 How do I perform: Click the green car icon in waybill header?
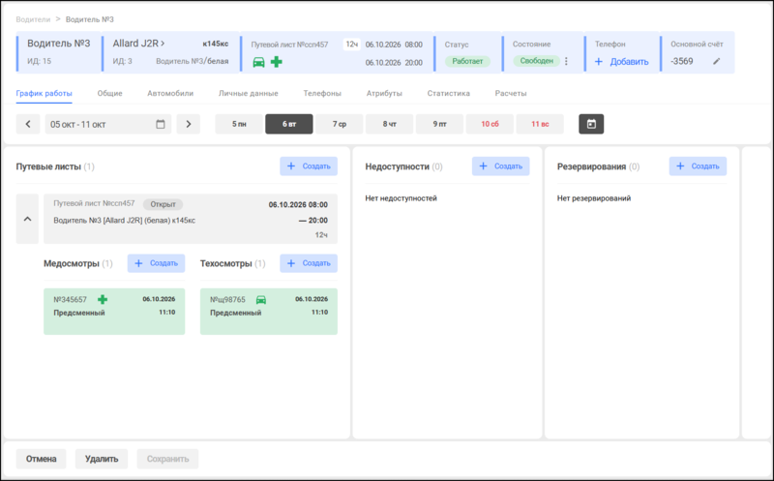click(x=258, y=62)
